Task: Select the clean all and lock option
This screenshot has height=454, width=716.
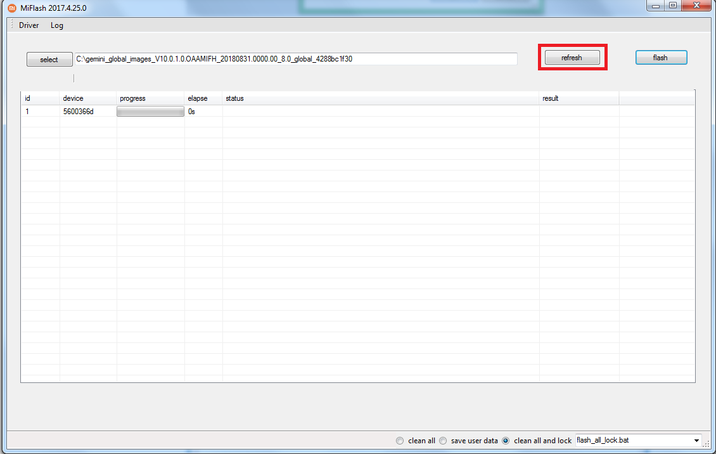Action: click(506, 441)
